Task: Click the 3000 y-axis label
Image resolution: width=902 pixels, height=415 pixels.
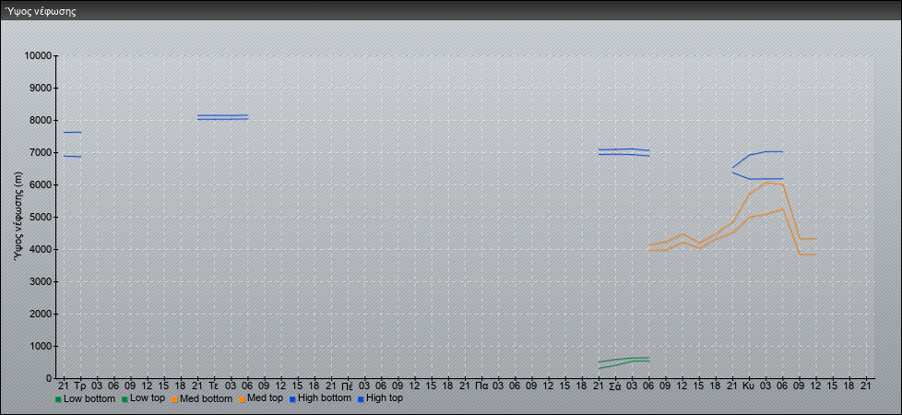Action: (41, 281)
